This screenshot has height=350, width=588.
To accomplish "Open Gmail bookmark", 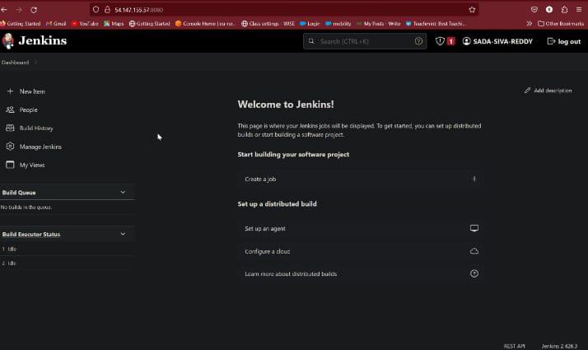I will [56, 23].
